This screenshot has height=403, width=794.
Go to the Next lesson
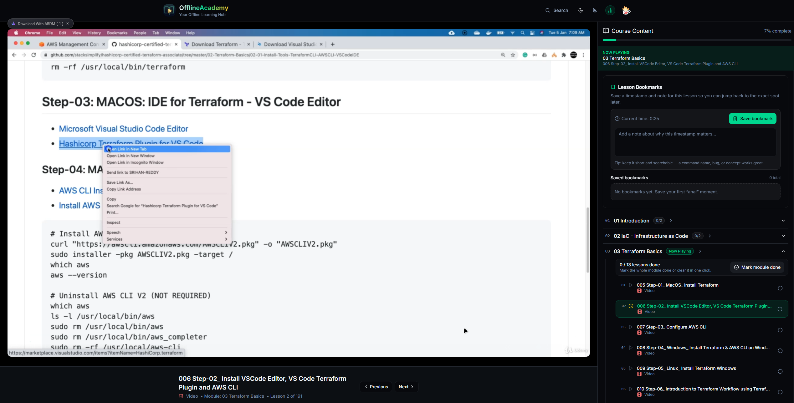[x=406, y=387]
